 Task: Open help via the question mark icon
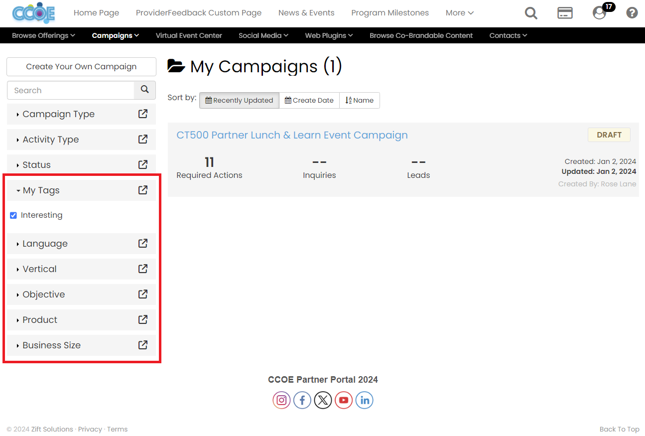coord(632,12)
